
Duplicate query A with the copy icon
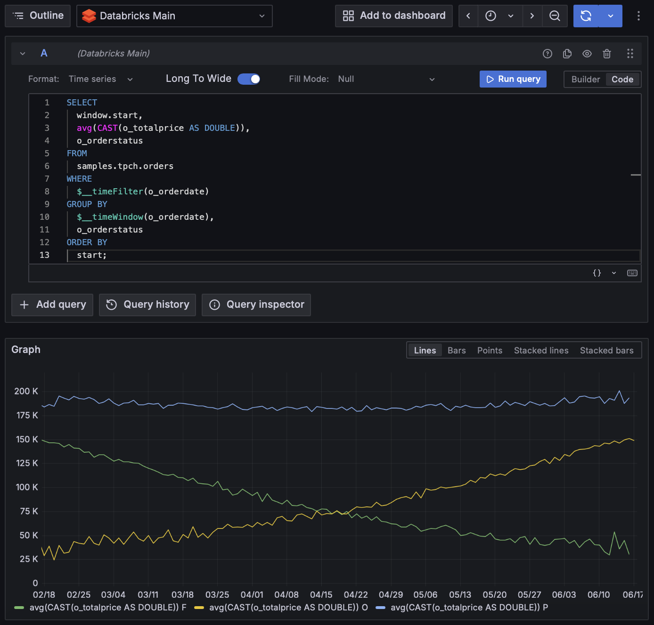[567, 54]
